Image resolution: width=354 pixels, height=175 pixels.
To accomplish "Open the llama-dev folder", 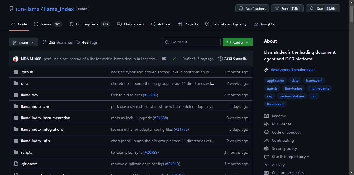I will click(29, 95).
